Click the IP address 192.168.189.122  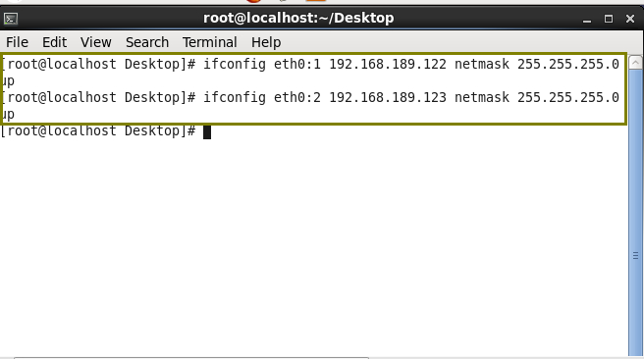[x=388, y=64]
